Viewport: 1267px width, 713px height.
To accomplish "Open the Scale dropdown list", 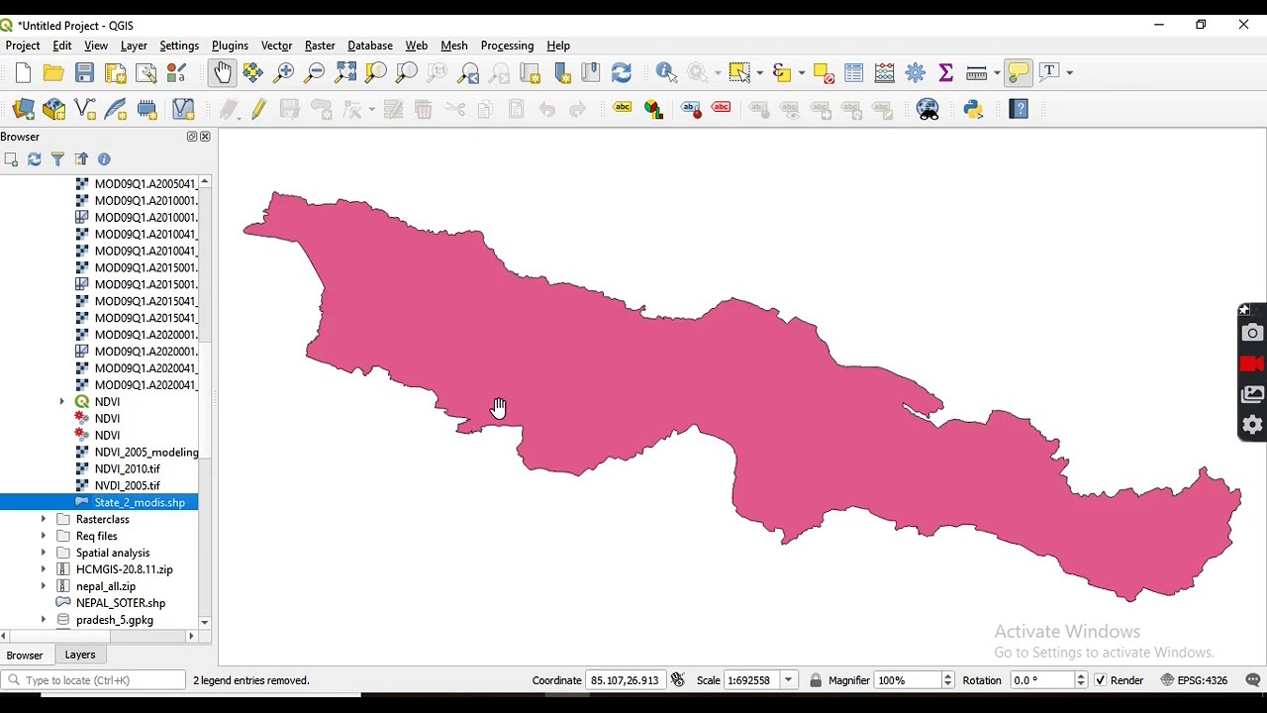I will tap(789, 680).
